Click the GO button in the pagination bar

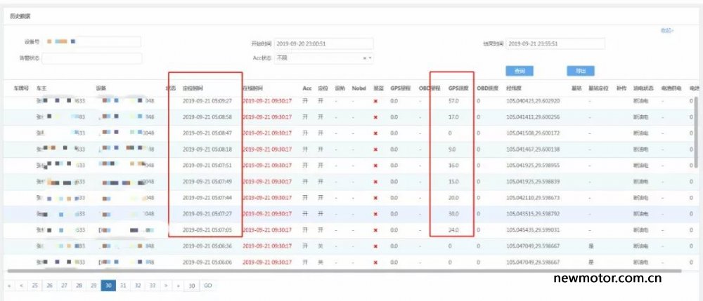(207, 286)
